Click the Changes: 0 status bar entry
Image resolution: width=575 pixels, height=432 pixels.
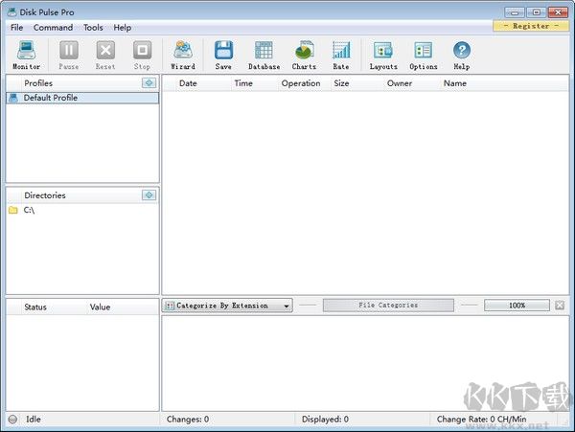coord(188,420)
